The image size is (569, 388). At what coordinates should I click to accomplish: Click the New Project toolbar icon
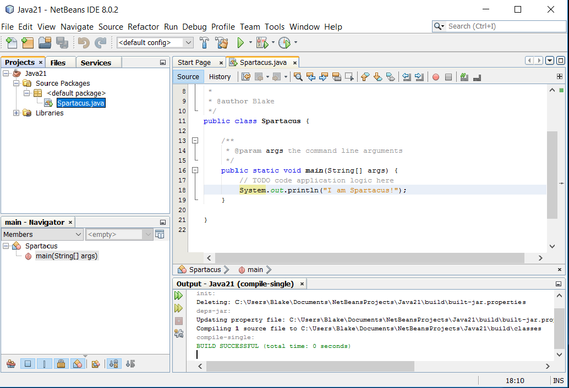click(28, 42)
